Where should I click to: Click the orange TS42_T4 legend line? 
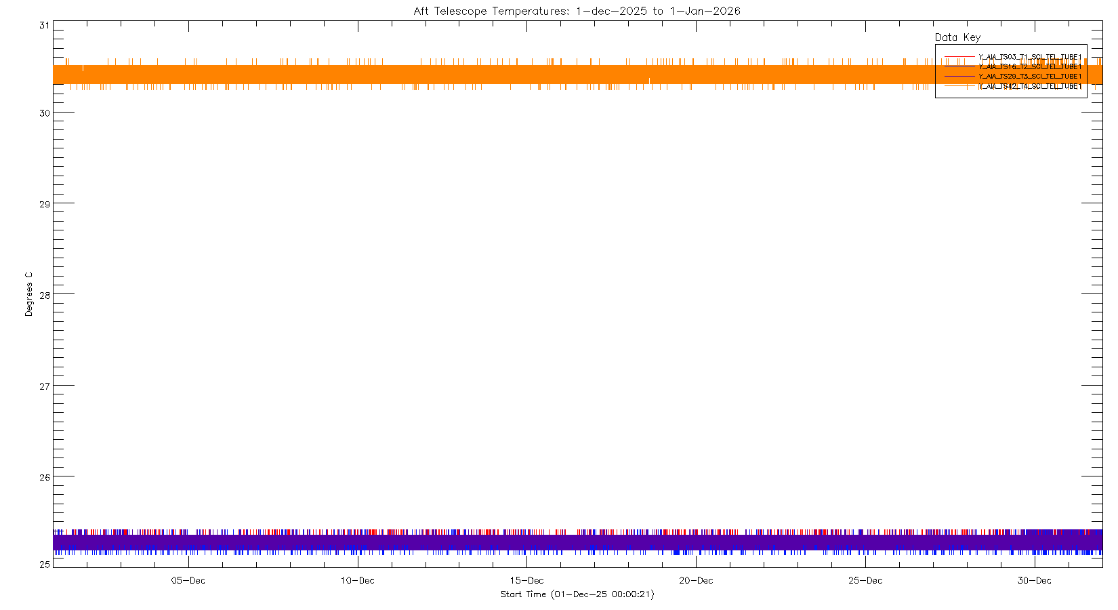(x=959, y=86)
